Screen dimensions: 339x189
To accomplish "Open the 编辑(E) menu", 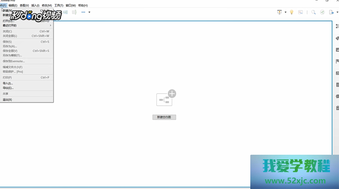I will (13, 6).
